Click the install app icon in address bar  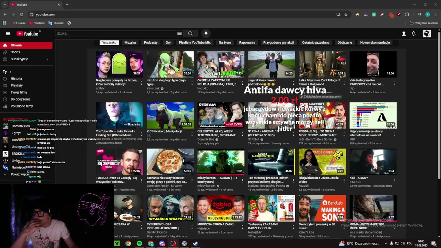click(x=338, y=14)
